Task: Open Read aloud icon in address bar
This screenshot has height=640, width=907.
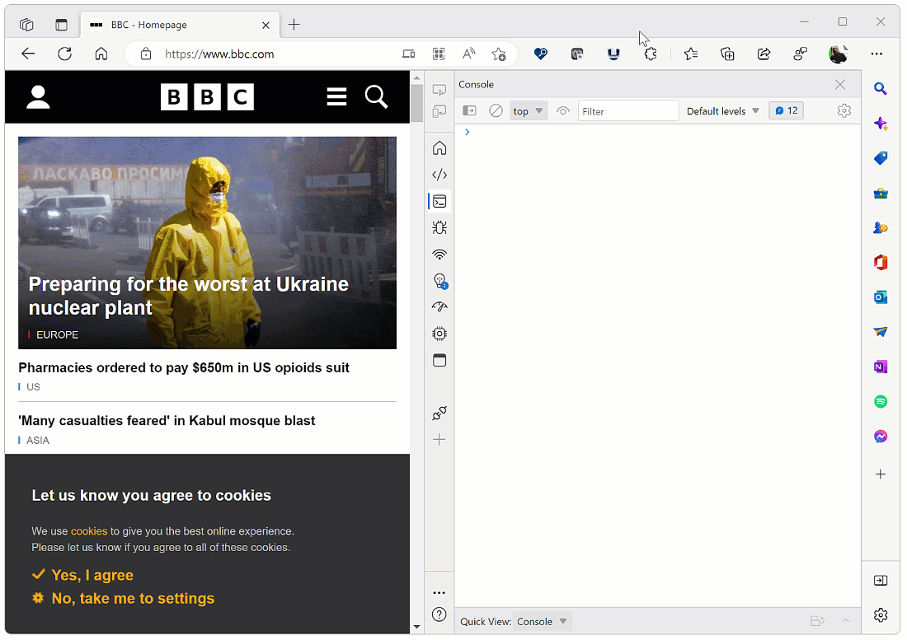Action: (x=468, y=54)
